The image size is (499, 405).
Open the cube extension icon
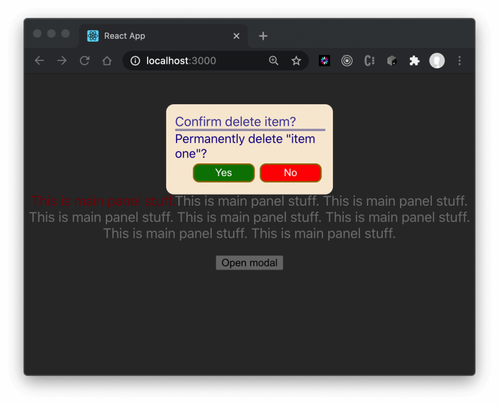pos(392,60)
